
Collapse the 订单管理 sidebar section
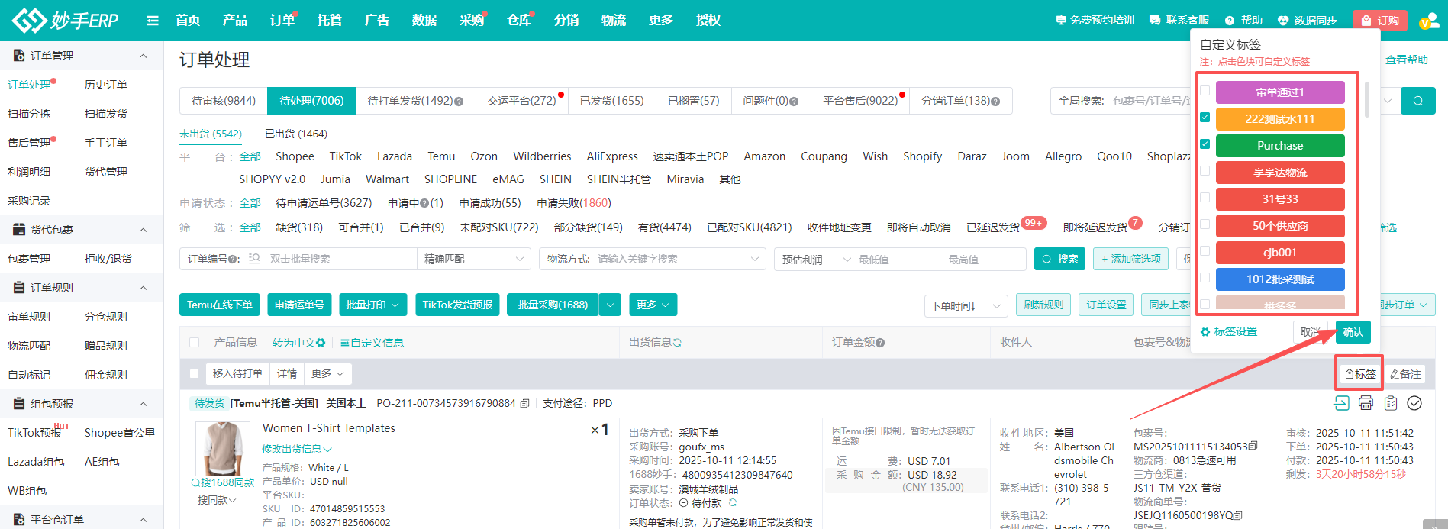(143, 56)
